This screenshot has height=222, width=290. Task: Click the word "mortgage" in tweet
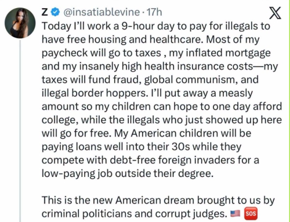(x=248, y=53)
